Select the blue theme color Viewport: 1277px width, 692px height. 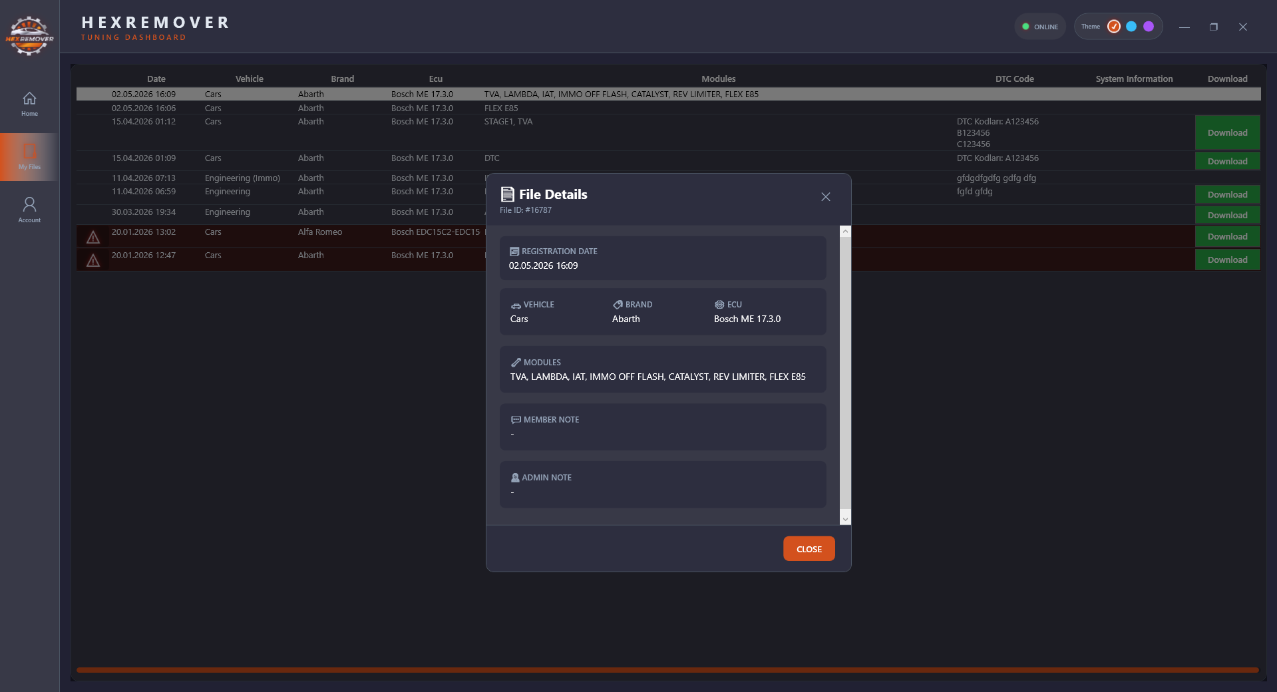click(x=1131, y=27)
